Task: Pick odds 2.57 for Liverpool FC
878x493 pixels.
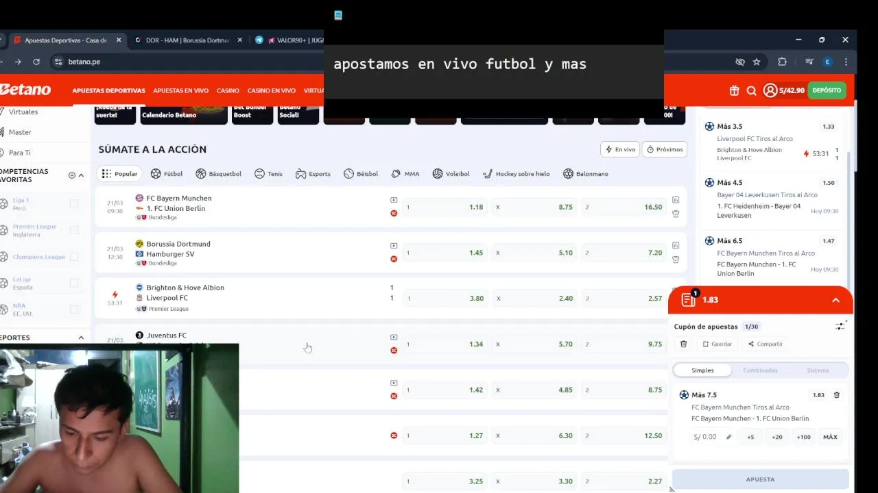Action: pyautogui.click(x=624, y=299)
